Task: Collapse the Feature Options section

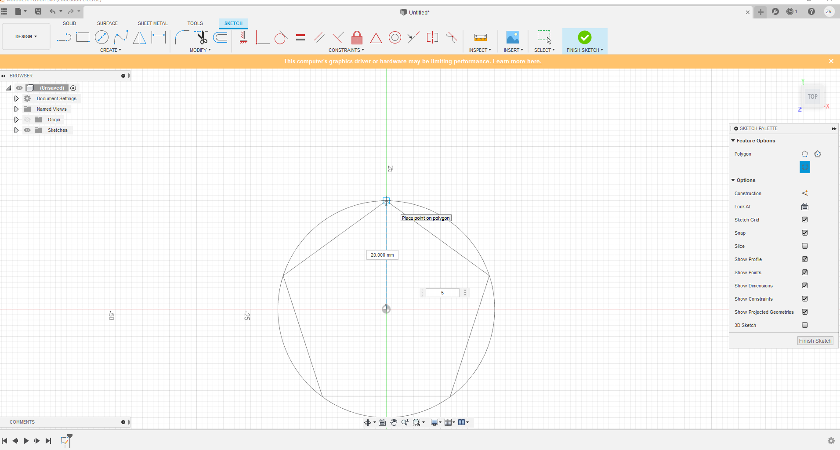Action: point(733,141)
